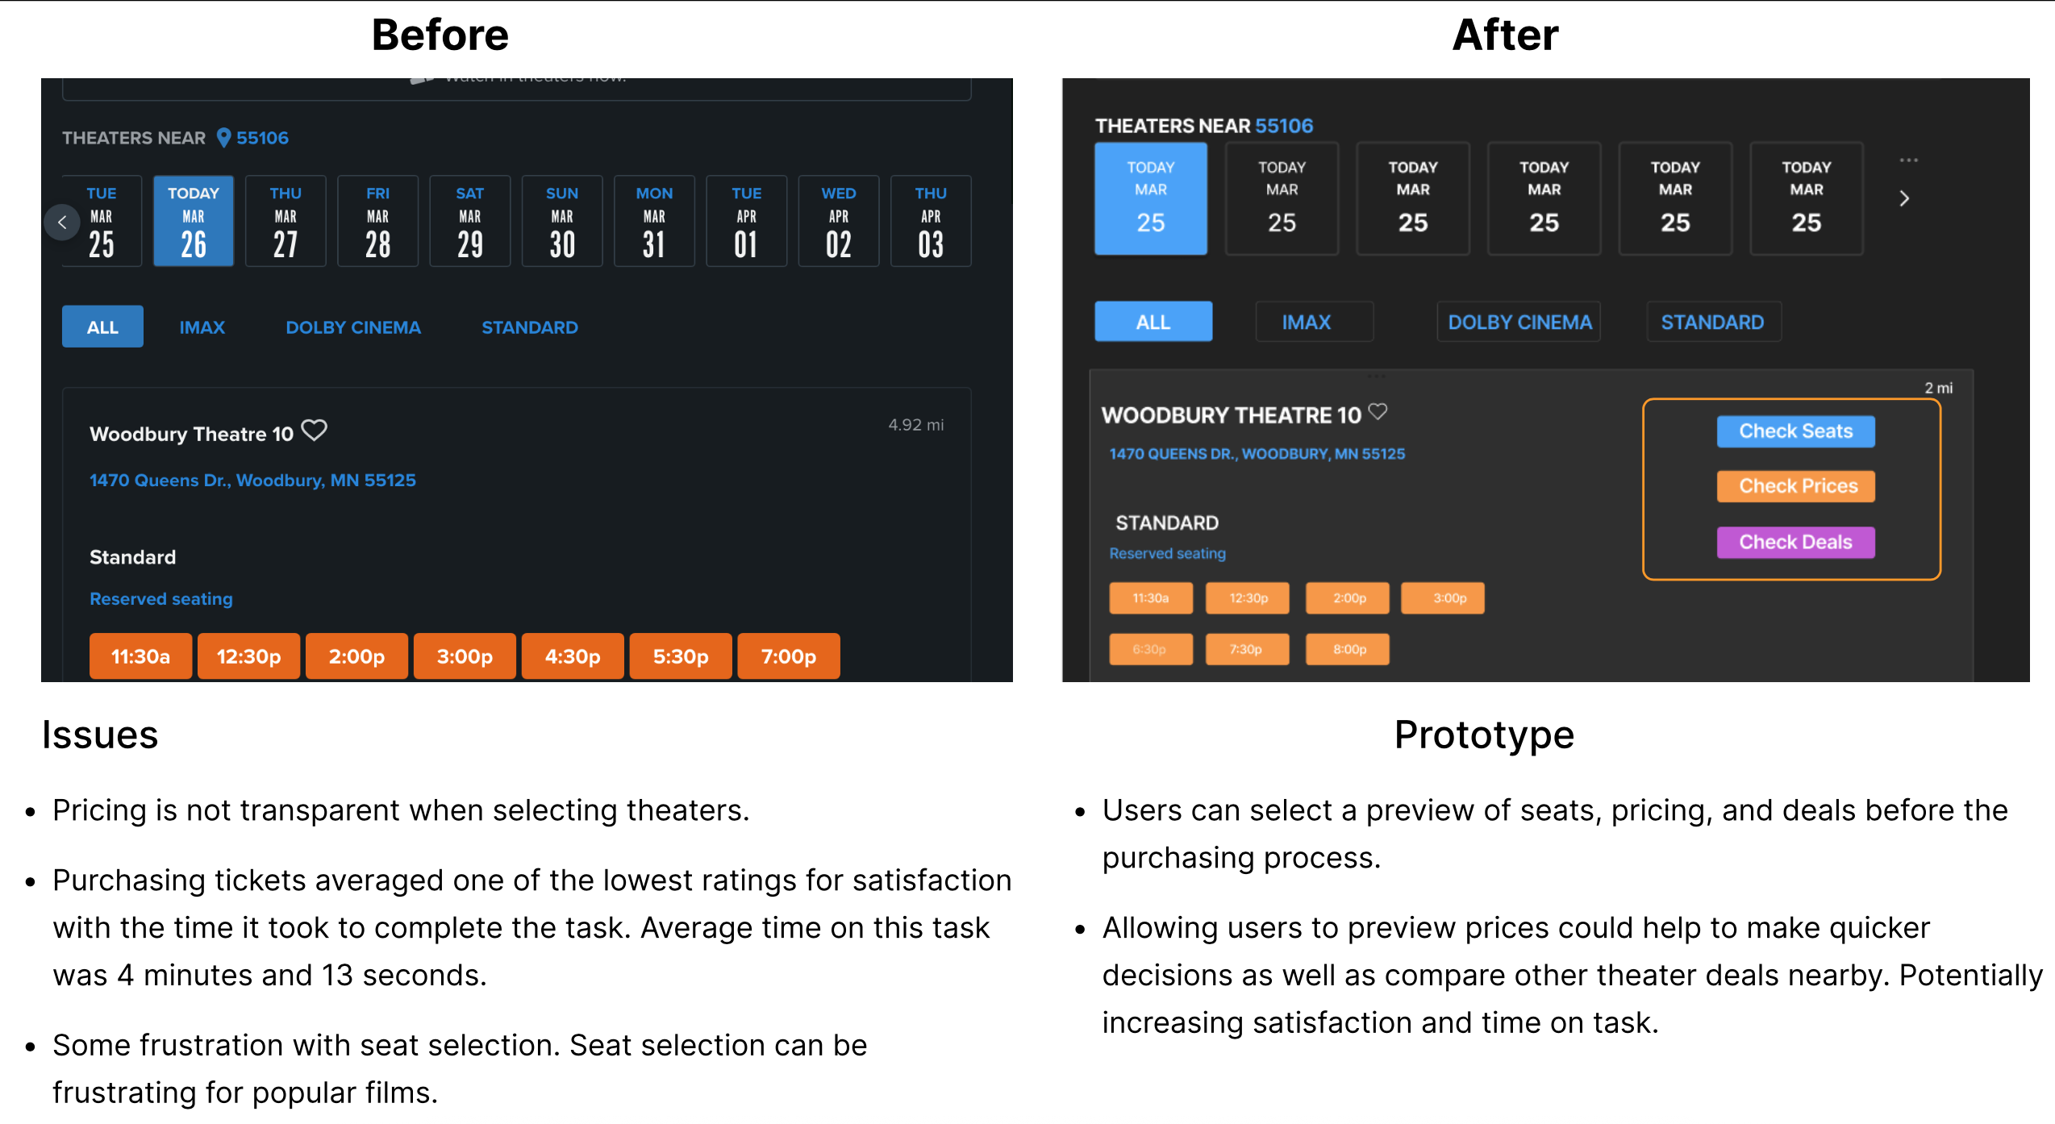Click the Woodbury theater address link
The width and height of the screenshot is (2055, 1124).
tap(252, 480)
